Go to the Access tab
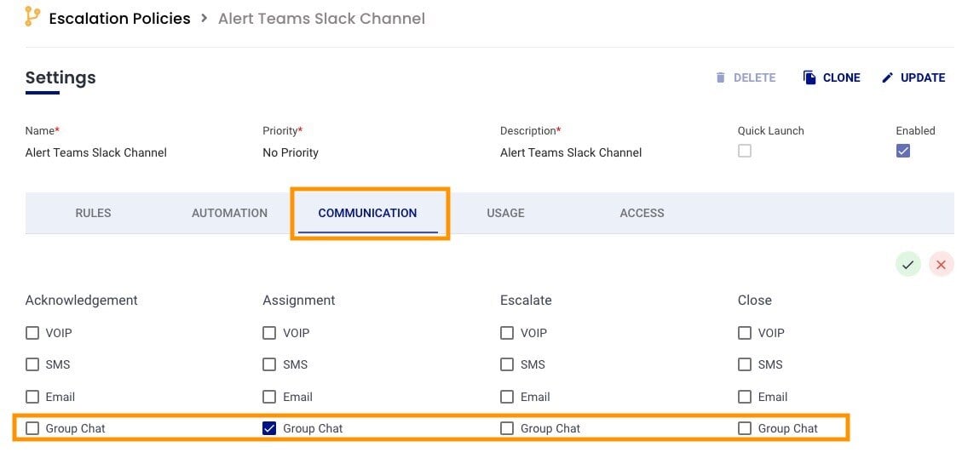962x464 pixels. 642,213
